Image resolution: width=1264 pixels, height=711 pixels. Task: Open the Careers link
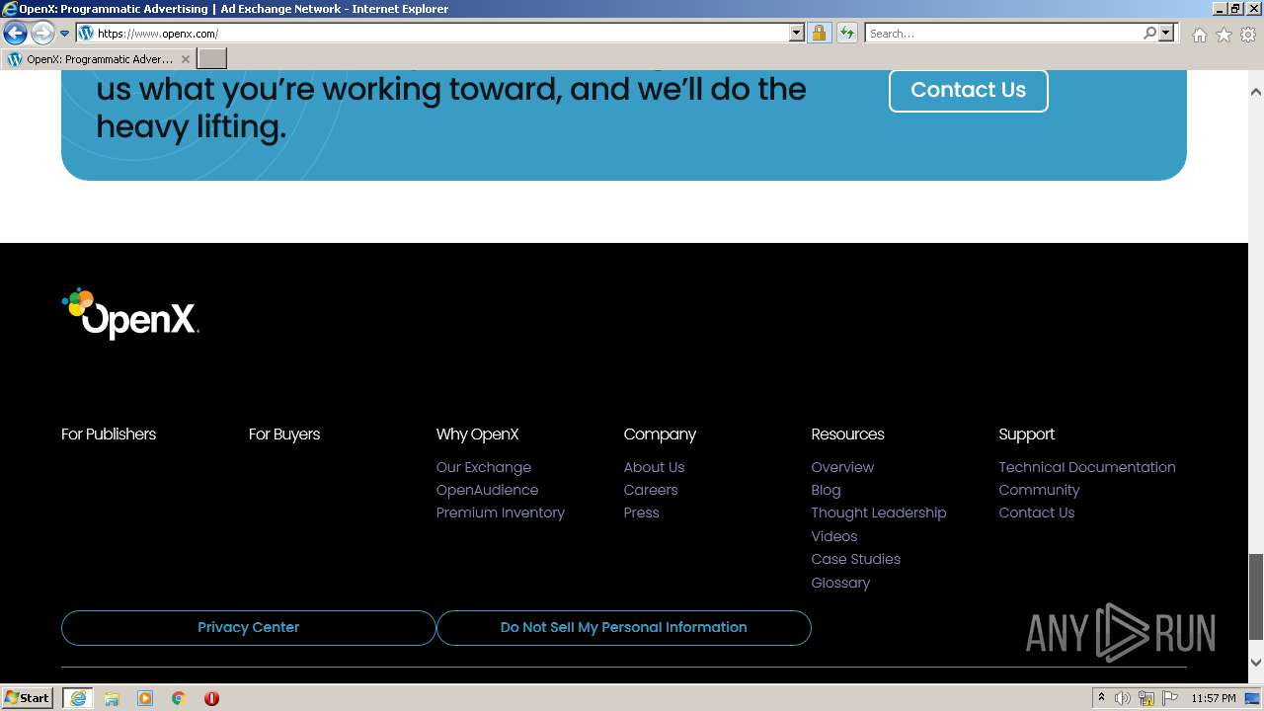tap(651, 490)
